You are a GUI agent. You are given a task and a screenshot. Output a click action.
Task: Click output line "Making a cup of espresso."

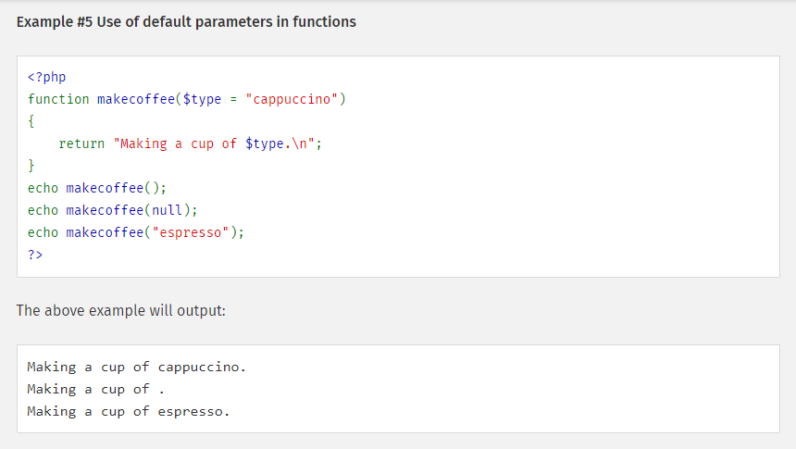coord(129,411)
